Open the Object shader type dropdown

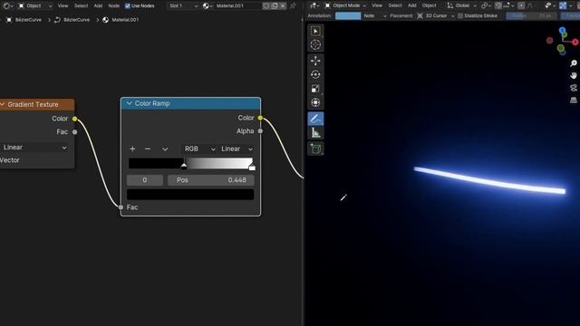pyautogui.click(x=35, y=6)
